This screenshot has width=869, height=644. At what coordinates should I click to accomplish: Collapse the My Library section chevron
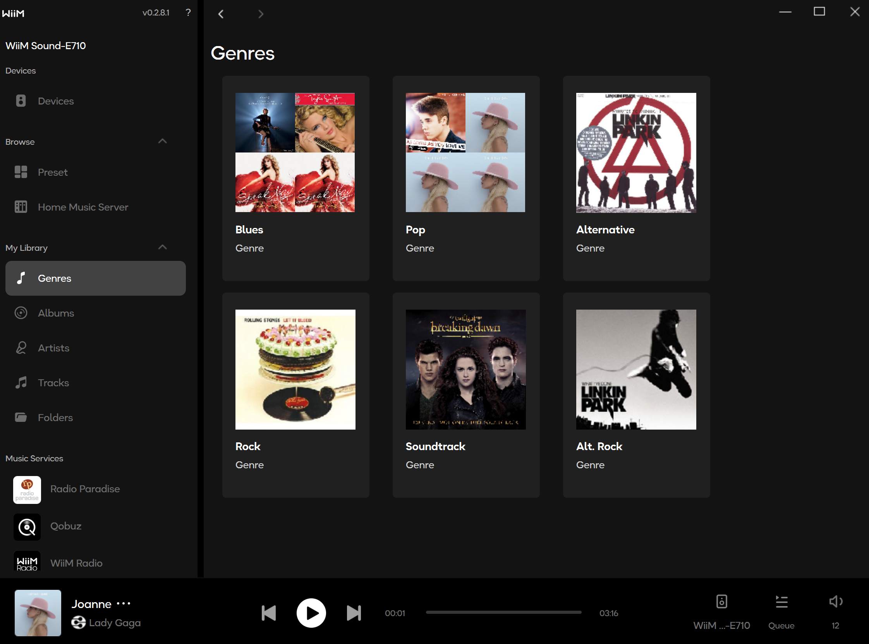pyautogui.click(x=163, y=247)
